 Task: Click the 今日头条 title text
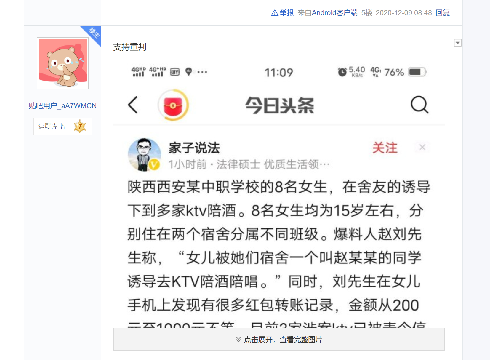279,105
